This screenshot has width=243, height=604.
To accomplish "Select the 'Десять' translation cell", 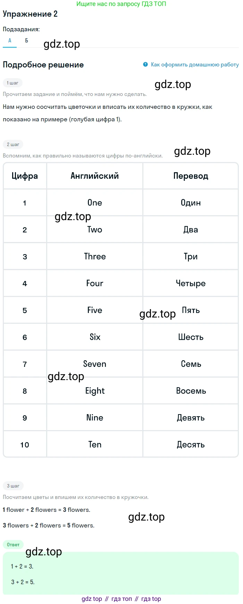I will point(191,445).
